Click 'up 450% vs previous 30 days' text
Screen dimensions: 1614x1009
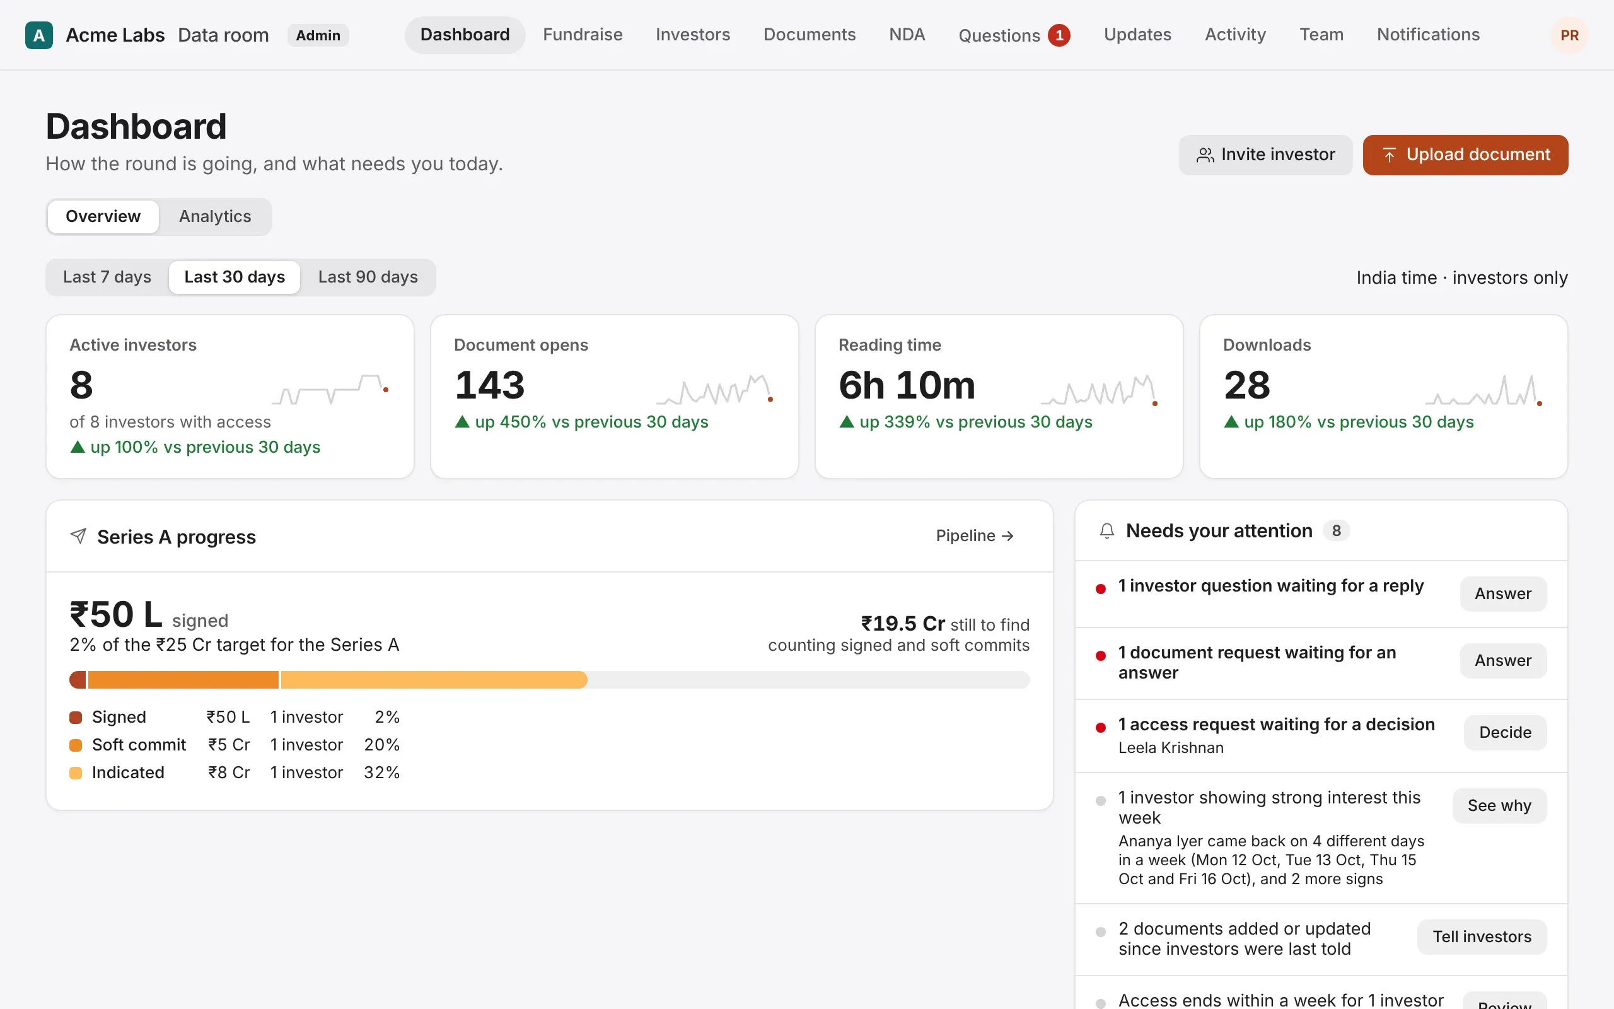click(x=591, y=423)
